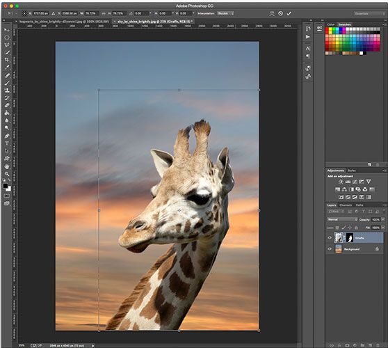Open the Color panel tab

pos(330,24)
